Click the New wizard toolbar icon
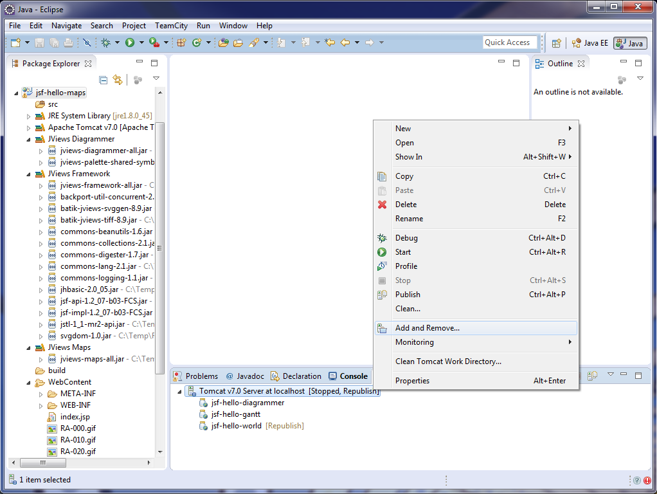 click(15, 42)
